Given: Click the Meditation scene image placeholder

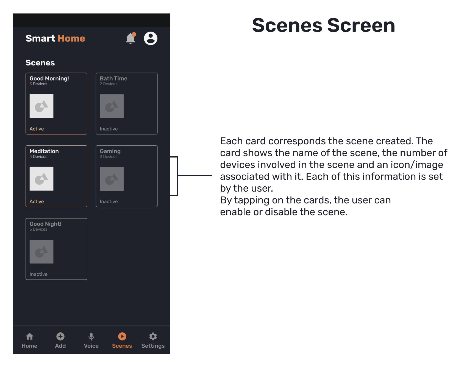Looking at the screenshot, I should pos(41,179).
